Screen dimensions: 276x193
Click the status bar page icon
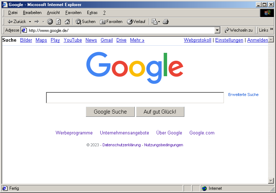coord(5,188)
